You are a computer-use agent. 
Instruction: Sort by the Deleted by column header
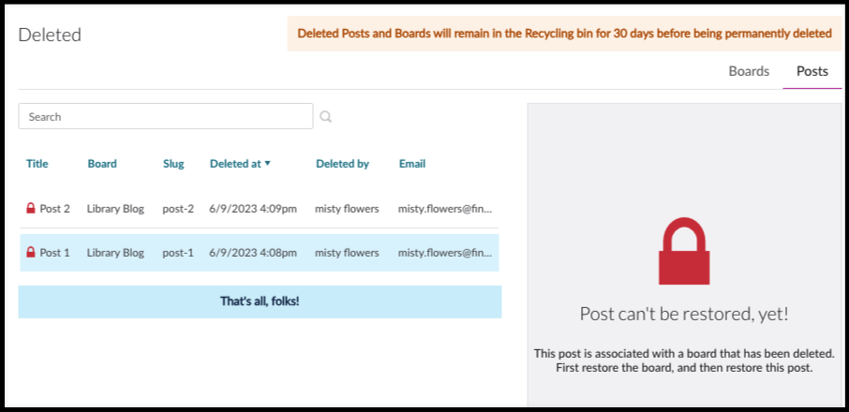342,164
